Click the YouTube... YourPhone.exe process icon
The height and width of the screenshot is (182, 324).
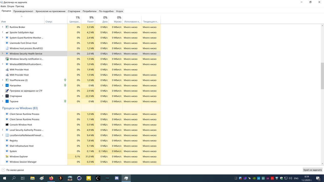coord(7,80)
